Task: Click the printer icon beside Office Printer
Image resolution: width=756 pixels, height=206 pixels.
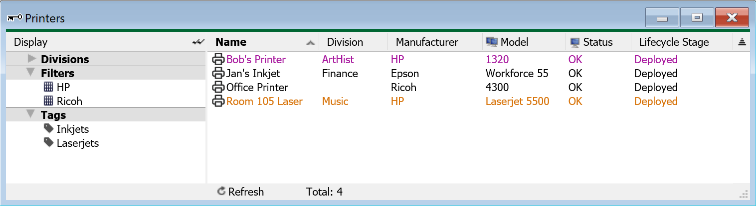Action: tap(218, 88)
